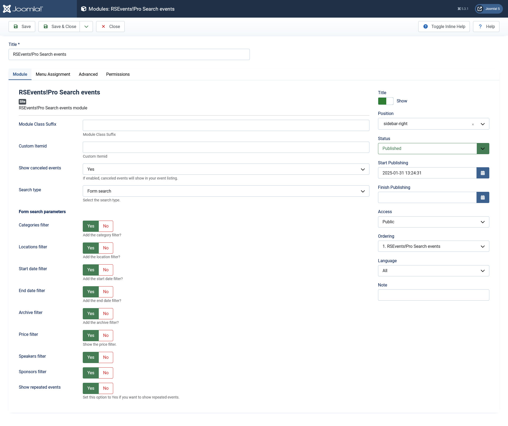Set Sponsors filter to No

click(106, 373)
